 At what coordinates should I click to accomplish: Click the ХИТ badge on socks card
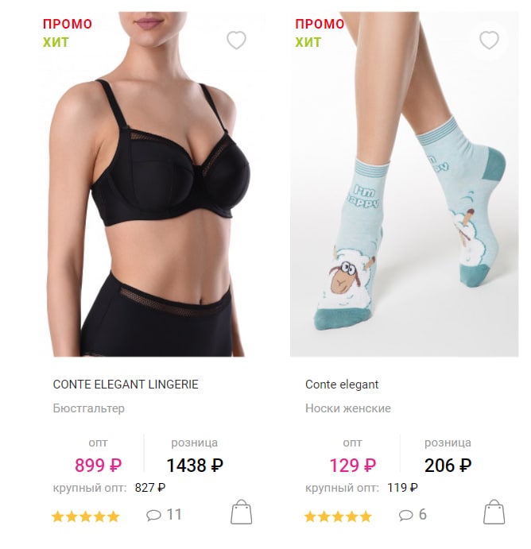308,42
